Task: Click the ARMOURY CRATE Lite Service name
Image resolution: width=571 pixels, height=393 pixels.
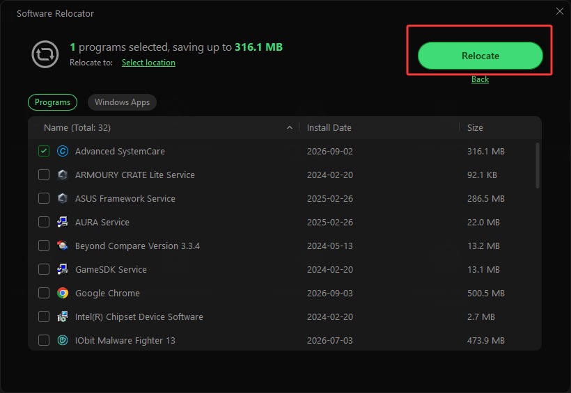Action: (x=134, y=175)
